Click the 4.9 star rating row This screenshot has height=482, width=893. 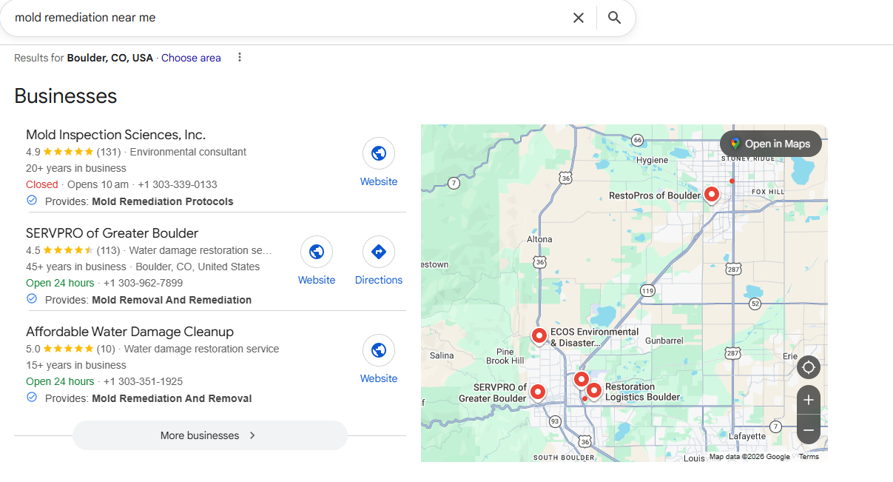136,152
